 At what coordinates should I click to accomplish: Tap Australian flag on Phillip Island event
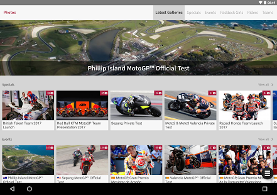(5, 178)
